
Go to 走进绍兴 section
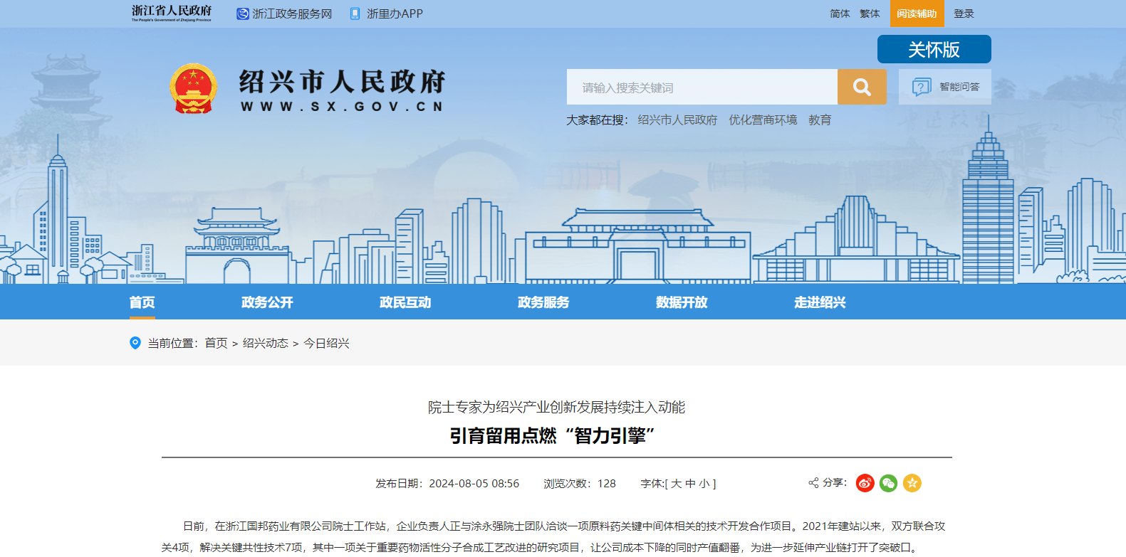820,302
